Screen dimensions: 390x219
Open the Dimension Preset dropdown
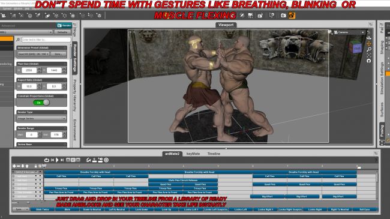[x=34, y=54]
